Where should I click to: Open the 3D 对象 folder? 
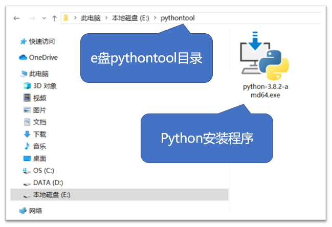tap(45, 86)
